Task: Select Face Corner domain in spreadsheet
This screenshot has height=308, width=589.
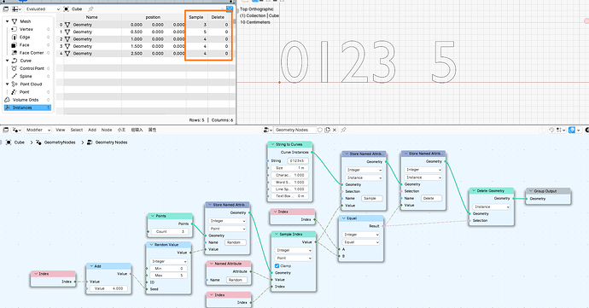Action: [x=32, y=53]
